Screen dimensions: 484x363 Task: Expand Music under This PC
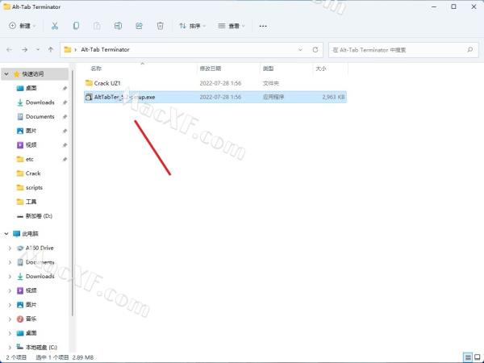(x=10, y=319)
